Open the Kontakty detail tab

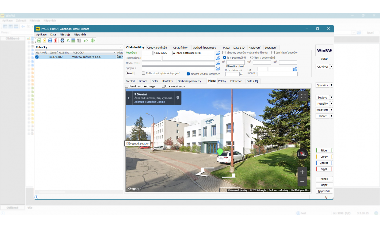coord(167,81)
